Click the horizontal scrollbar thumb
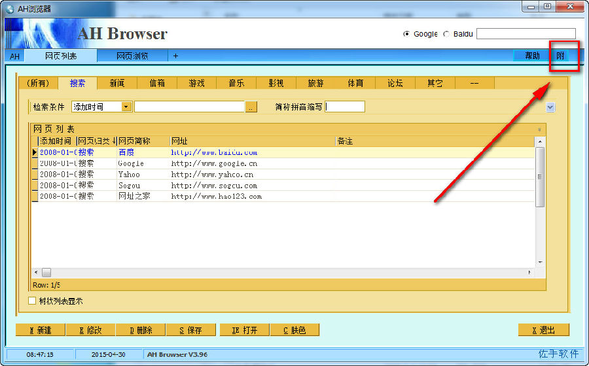 46,273
